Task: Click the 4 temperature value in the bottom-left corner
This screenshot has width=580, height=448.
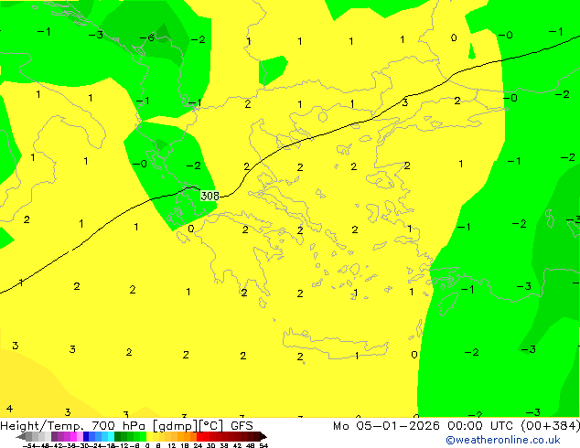Action: pyautogui.click(x=10, y=409)
